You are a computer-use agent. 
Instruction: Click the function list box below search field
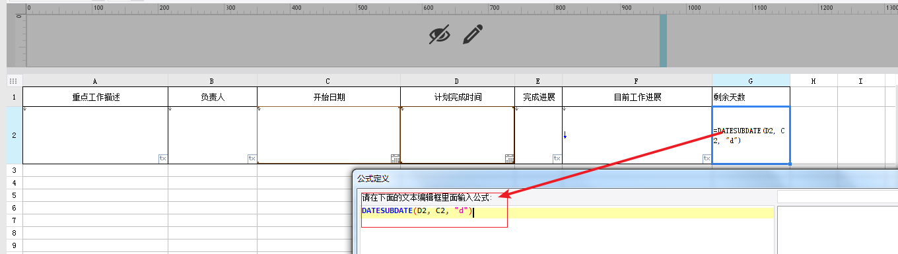point(837,230)
